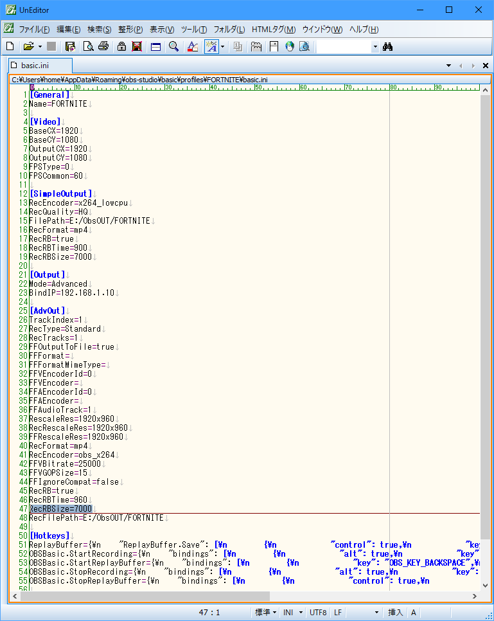Click the grayed duplicate pages icon

coord(238,46)
